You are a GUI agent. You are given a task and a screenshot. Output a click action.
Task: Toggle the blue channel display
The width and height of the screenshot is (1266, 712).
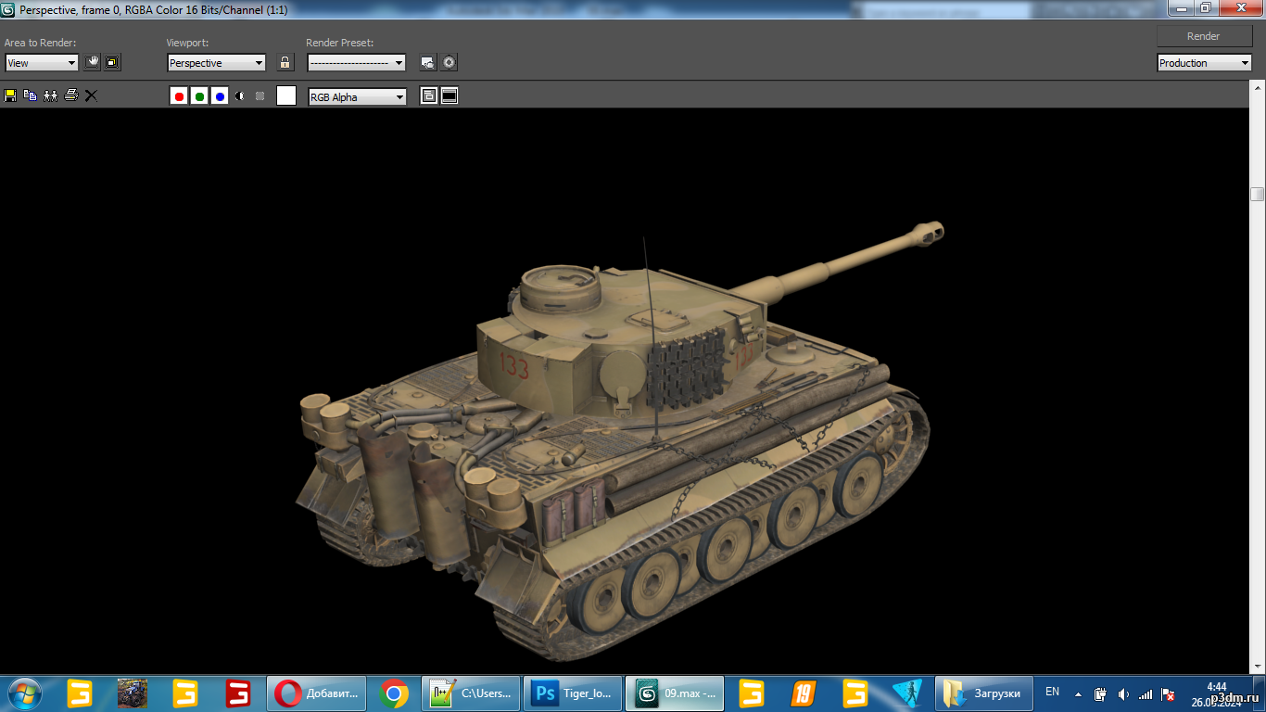pyautogui.click(x=220, y=96)
